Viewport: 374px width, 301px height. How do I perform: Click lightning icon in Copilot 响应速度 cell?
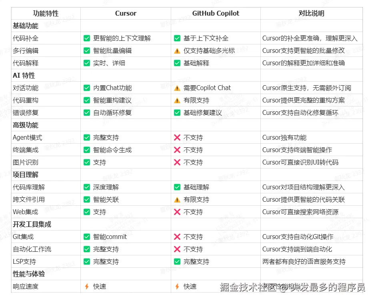pyautogui.click(x=177, y=287)
